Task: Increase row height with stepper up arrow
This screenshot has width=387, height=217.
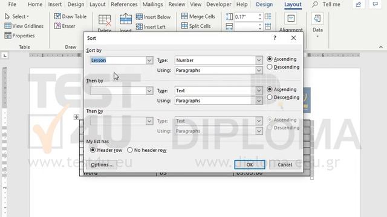Action: [x=260, y=14]
